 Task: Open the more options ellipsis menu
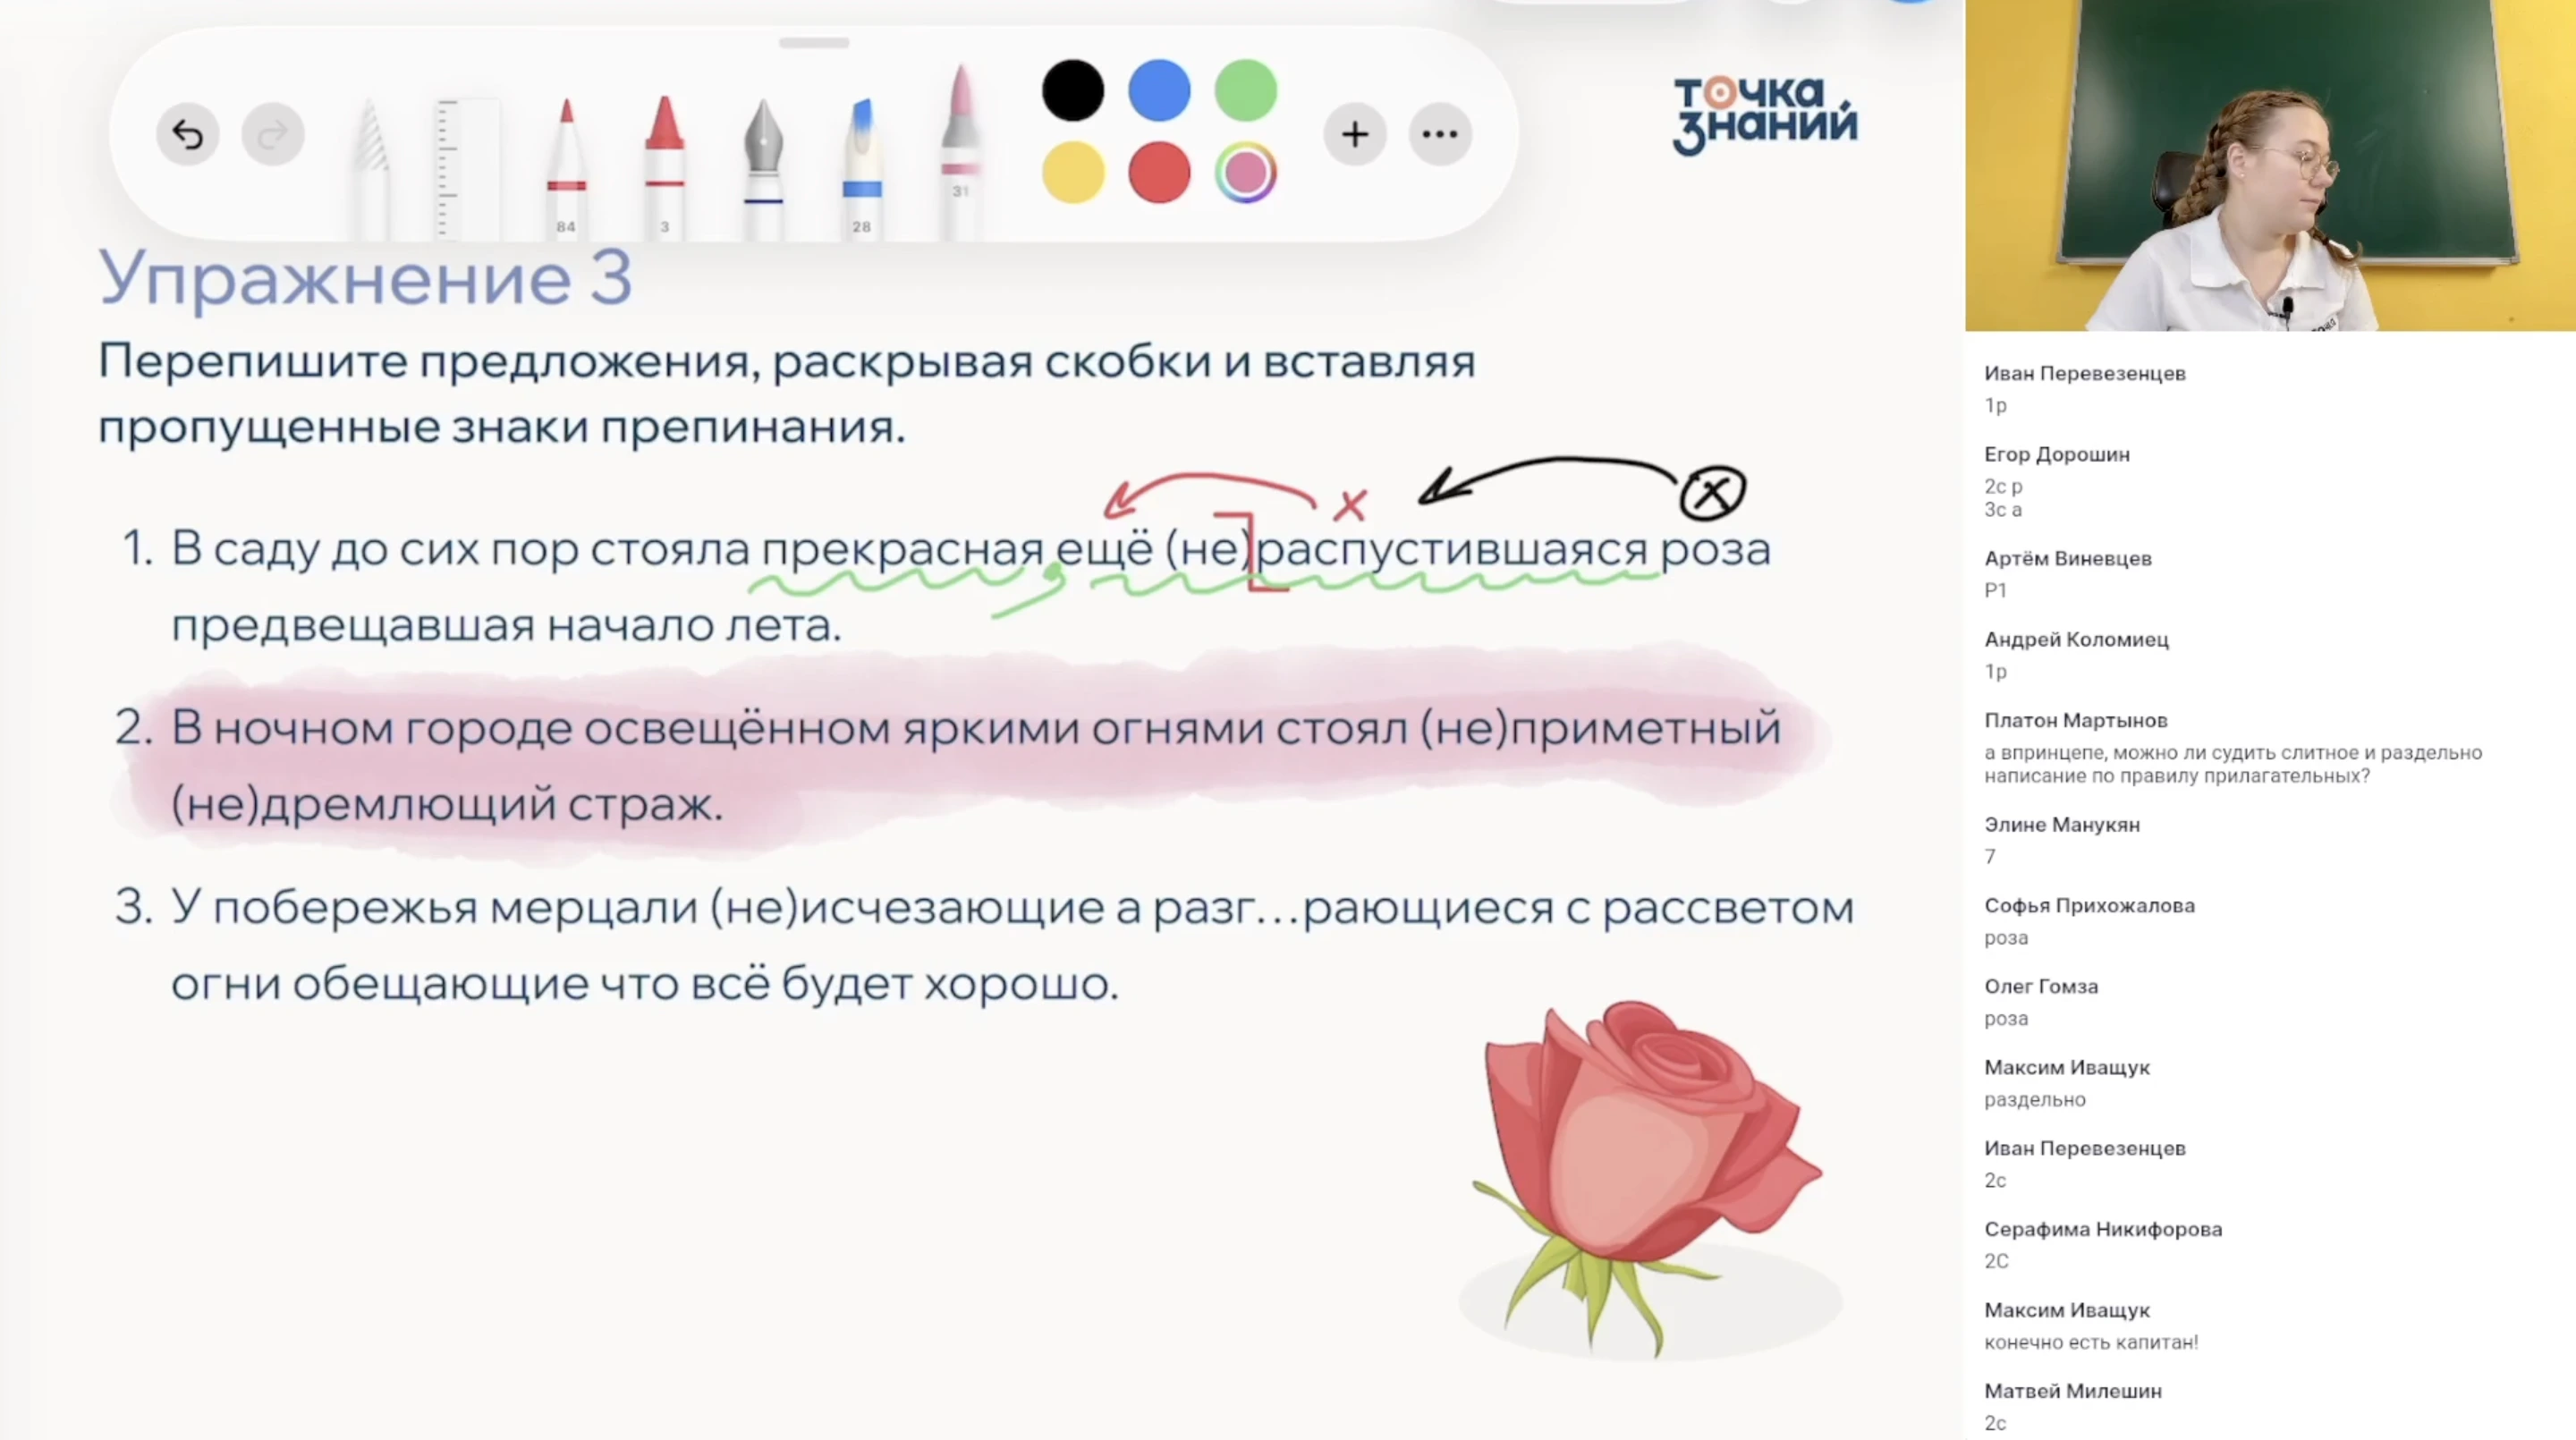tap(1440, 134)
